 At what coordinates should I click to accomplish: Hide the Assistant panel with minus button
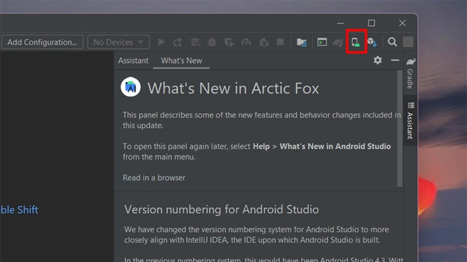pyautogui.click(x=395, y=61)
